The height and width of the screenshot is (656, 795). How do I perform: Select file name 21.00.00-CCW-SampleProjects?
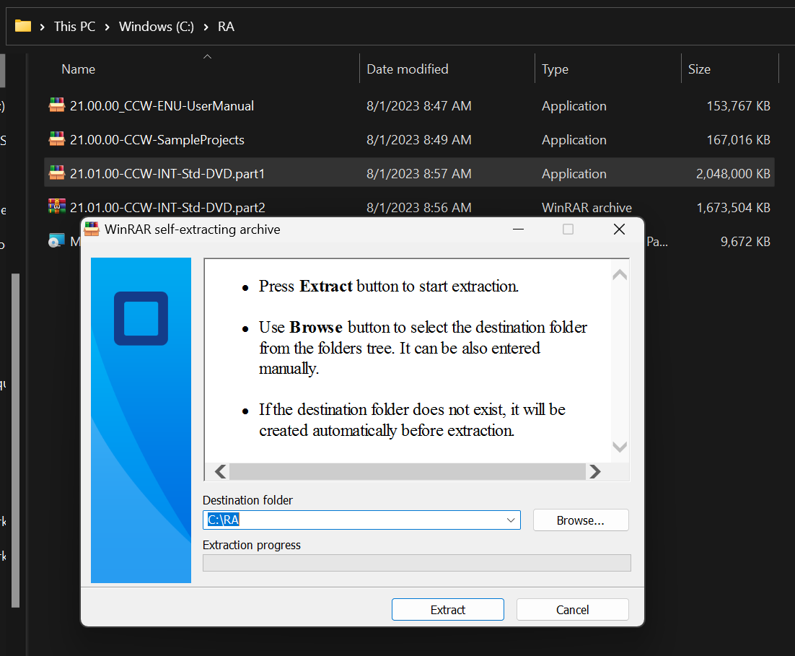(x=157, y=139)
